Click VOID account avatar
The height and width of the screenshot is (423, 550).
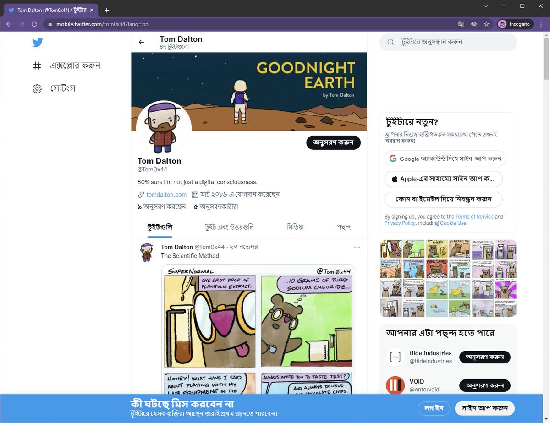click(x=395, y=385)
